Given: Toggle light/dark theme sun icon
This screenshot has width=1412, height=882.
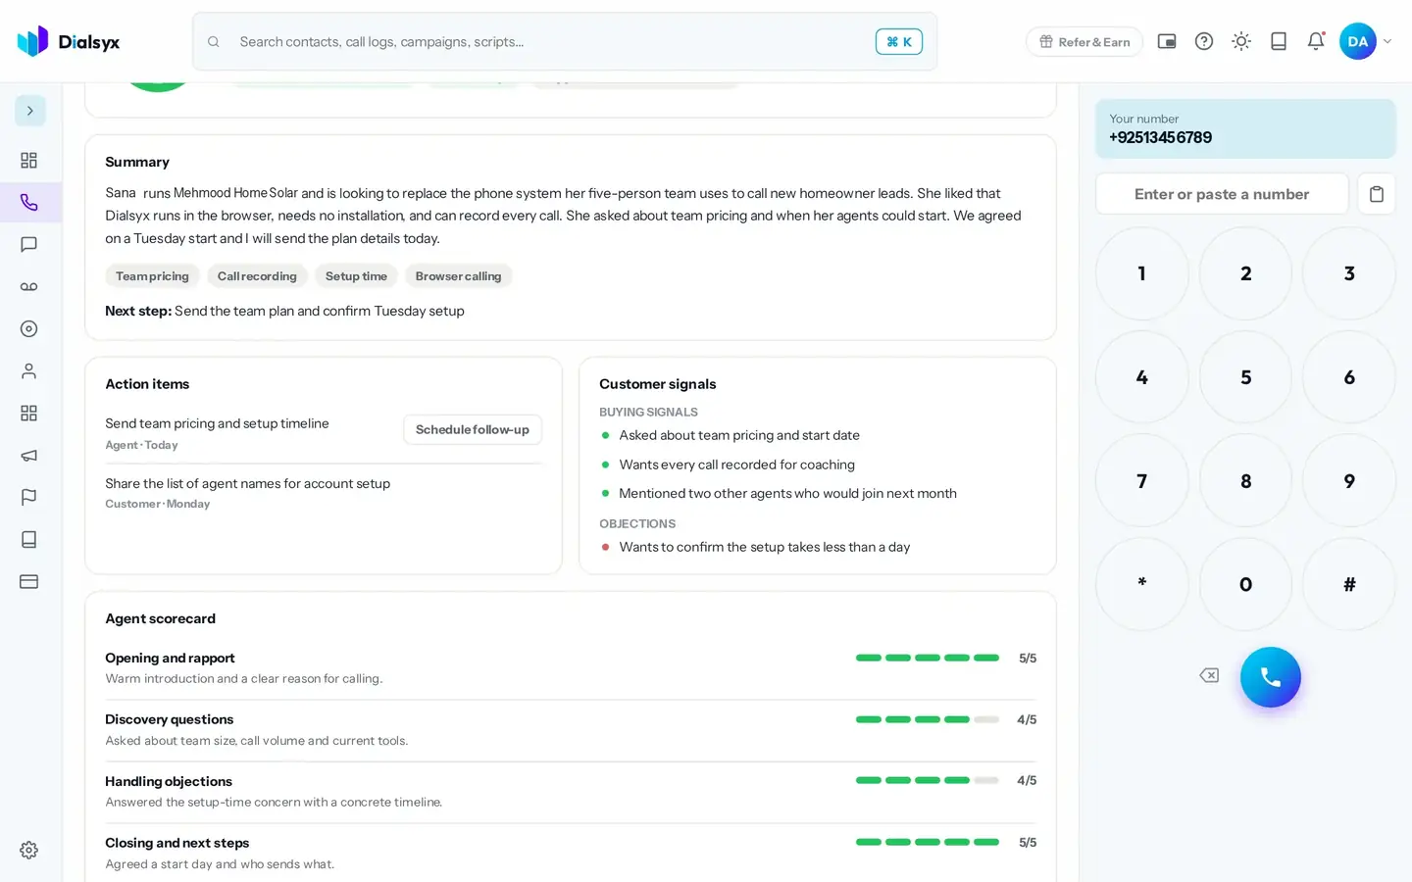Looking at the screenshot, I should tap(1241, 41).
